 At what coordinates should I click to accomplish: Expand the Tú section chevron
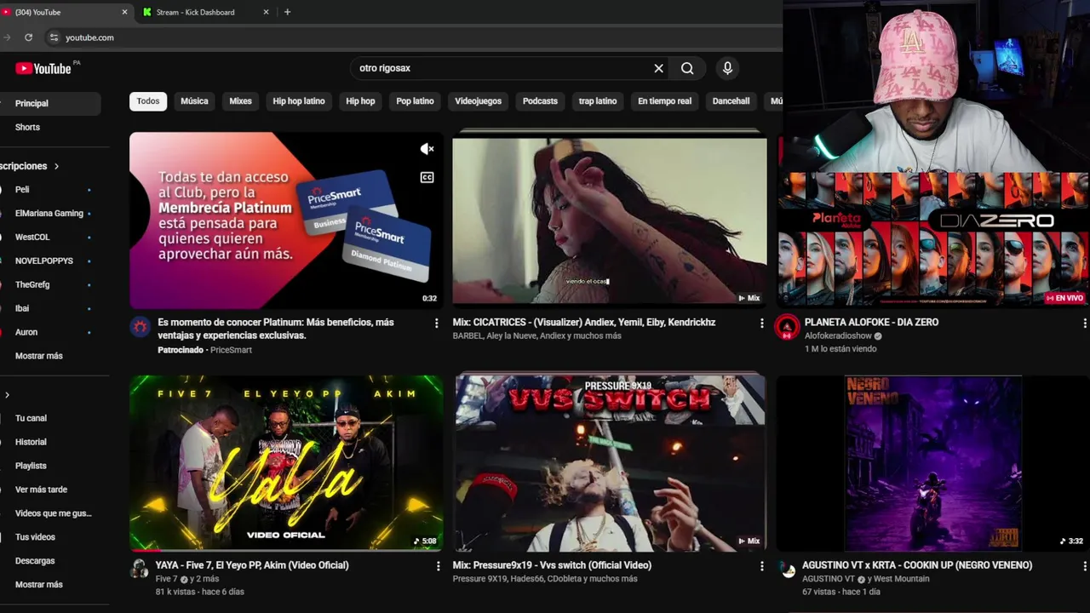point(7,395)
